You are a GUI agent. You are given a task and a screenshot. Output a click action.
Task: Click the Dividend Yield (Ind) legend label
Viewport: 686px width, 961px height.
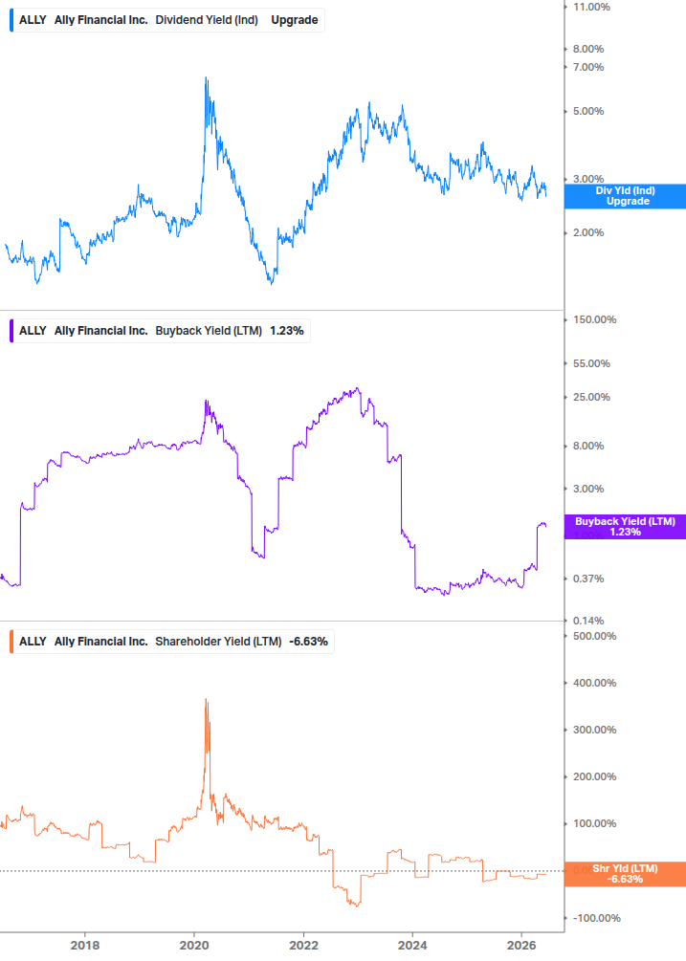pos(207,20)
